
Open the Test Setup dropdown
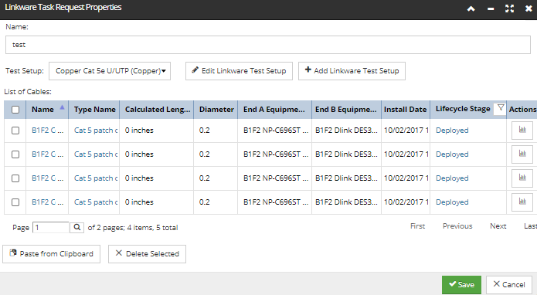point(110,71)
